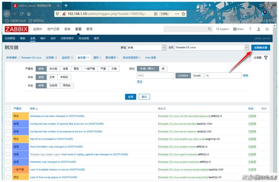279x182 pixels.
Task: Select all triggers with header checkbox
Action: 8,108
